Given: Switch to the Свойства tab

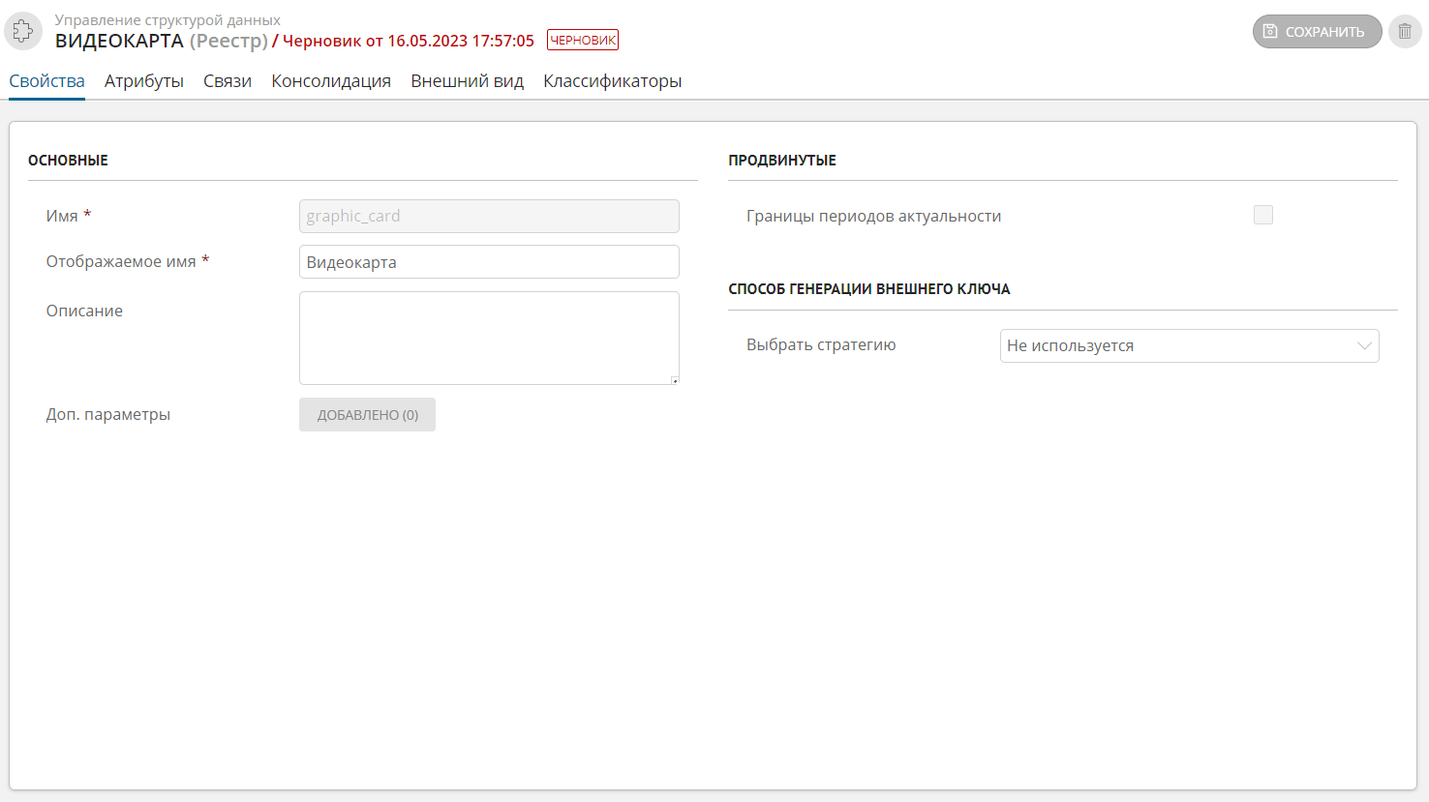Looking at the screenshot, I should click(46, 81).
